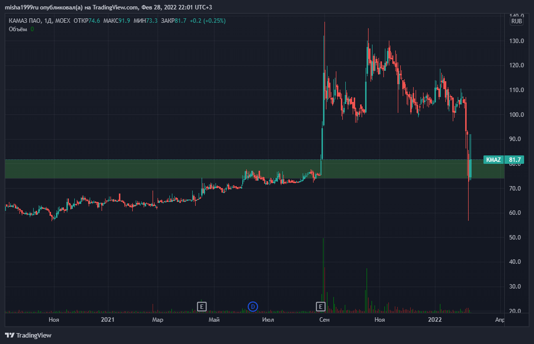Click the 2021 date axis label
This screenshot has height=344, width=534.
coord(107,320)
